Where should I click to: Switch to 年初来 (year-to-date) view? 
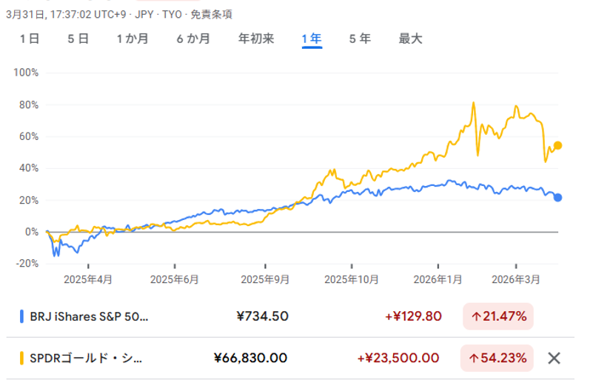click(256, 39)
